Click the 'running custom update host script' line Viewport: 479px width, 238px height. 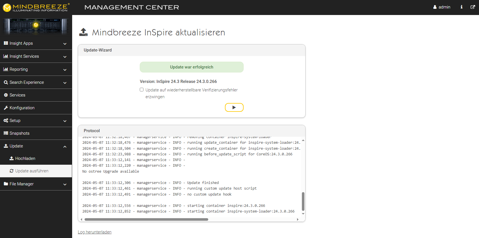click(169, 188)
